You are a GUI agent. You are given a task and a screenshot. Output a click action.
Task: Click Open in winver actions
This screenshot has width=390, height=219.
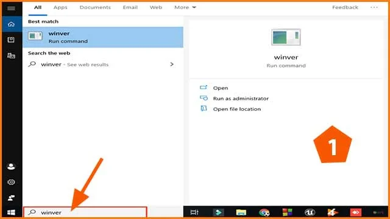point(221,88)
